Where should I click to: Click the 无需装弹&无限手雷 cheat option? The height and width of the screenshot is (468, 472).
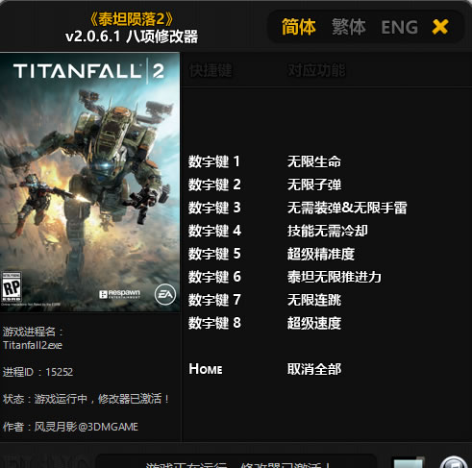347,208
